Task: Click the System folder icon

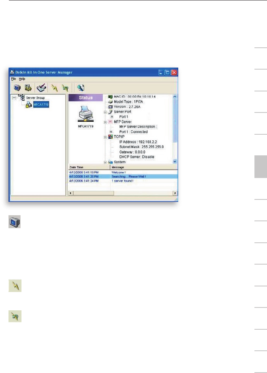Action: (110, 162)
